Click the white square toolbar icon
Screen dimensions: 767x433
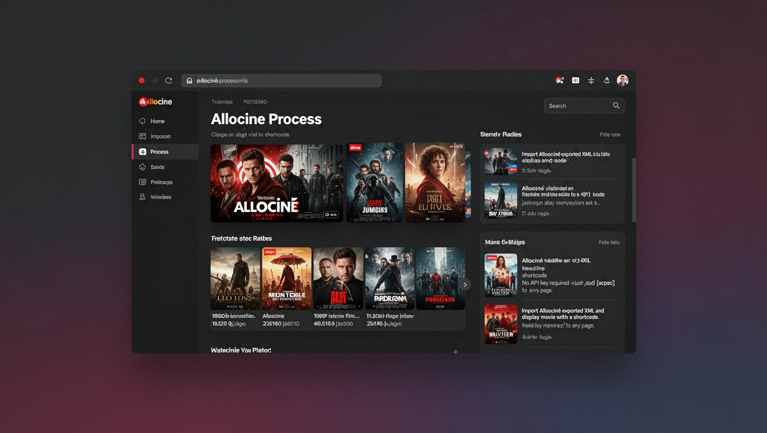pyautogui.click(x=575, y=81)
